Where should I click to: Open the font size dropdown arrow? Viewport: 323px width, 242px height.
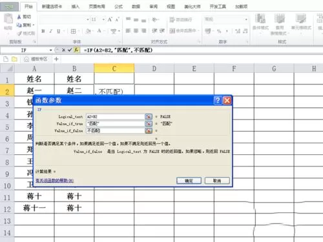(103, 19)
